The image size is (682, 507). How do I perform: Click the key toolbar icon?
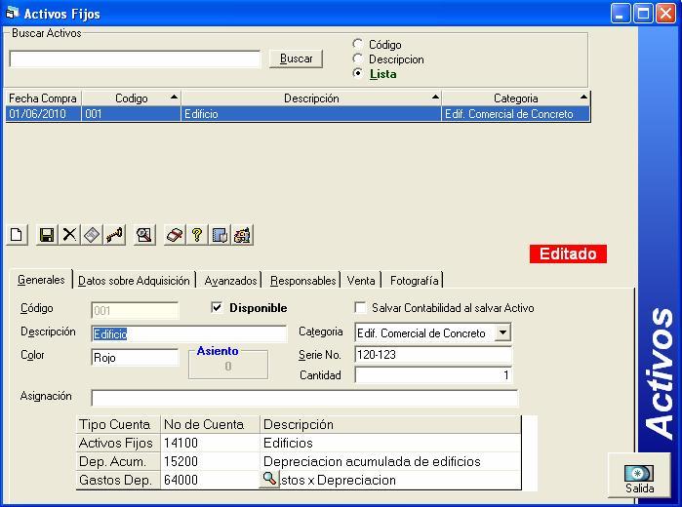[114, 235]
